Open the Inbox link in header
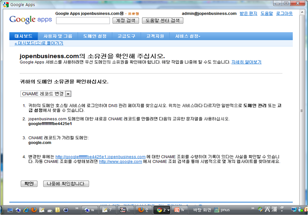 (x=248, y=13)
